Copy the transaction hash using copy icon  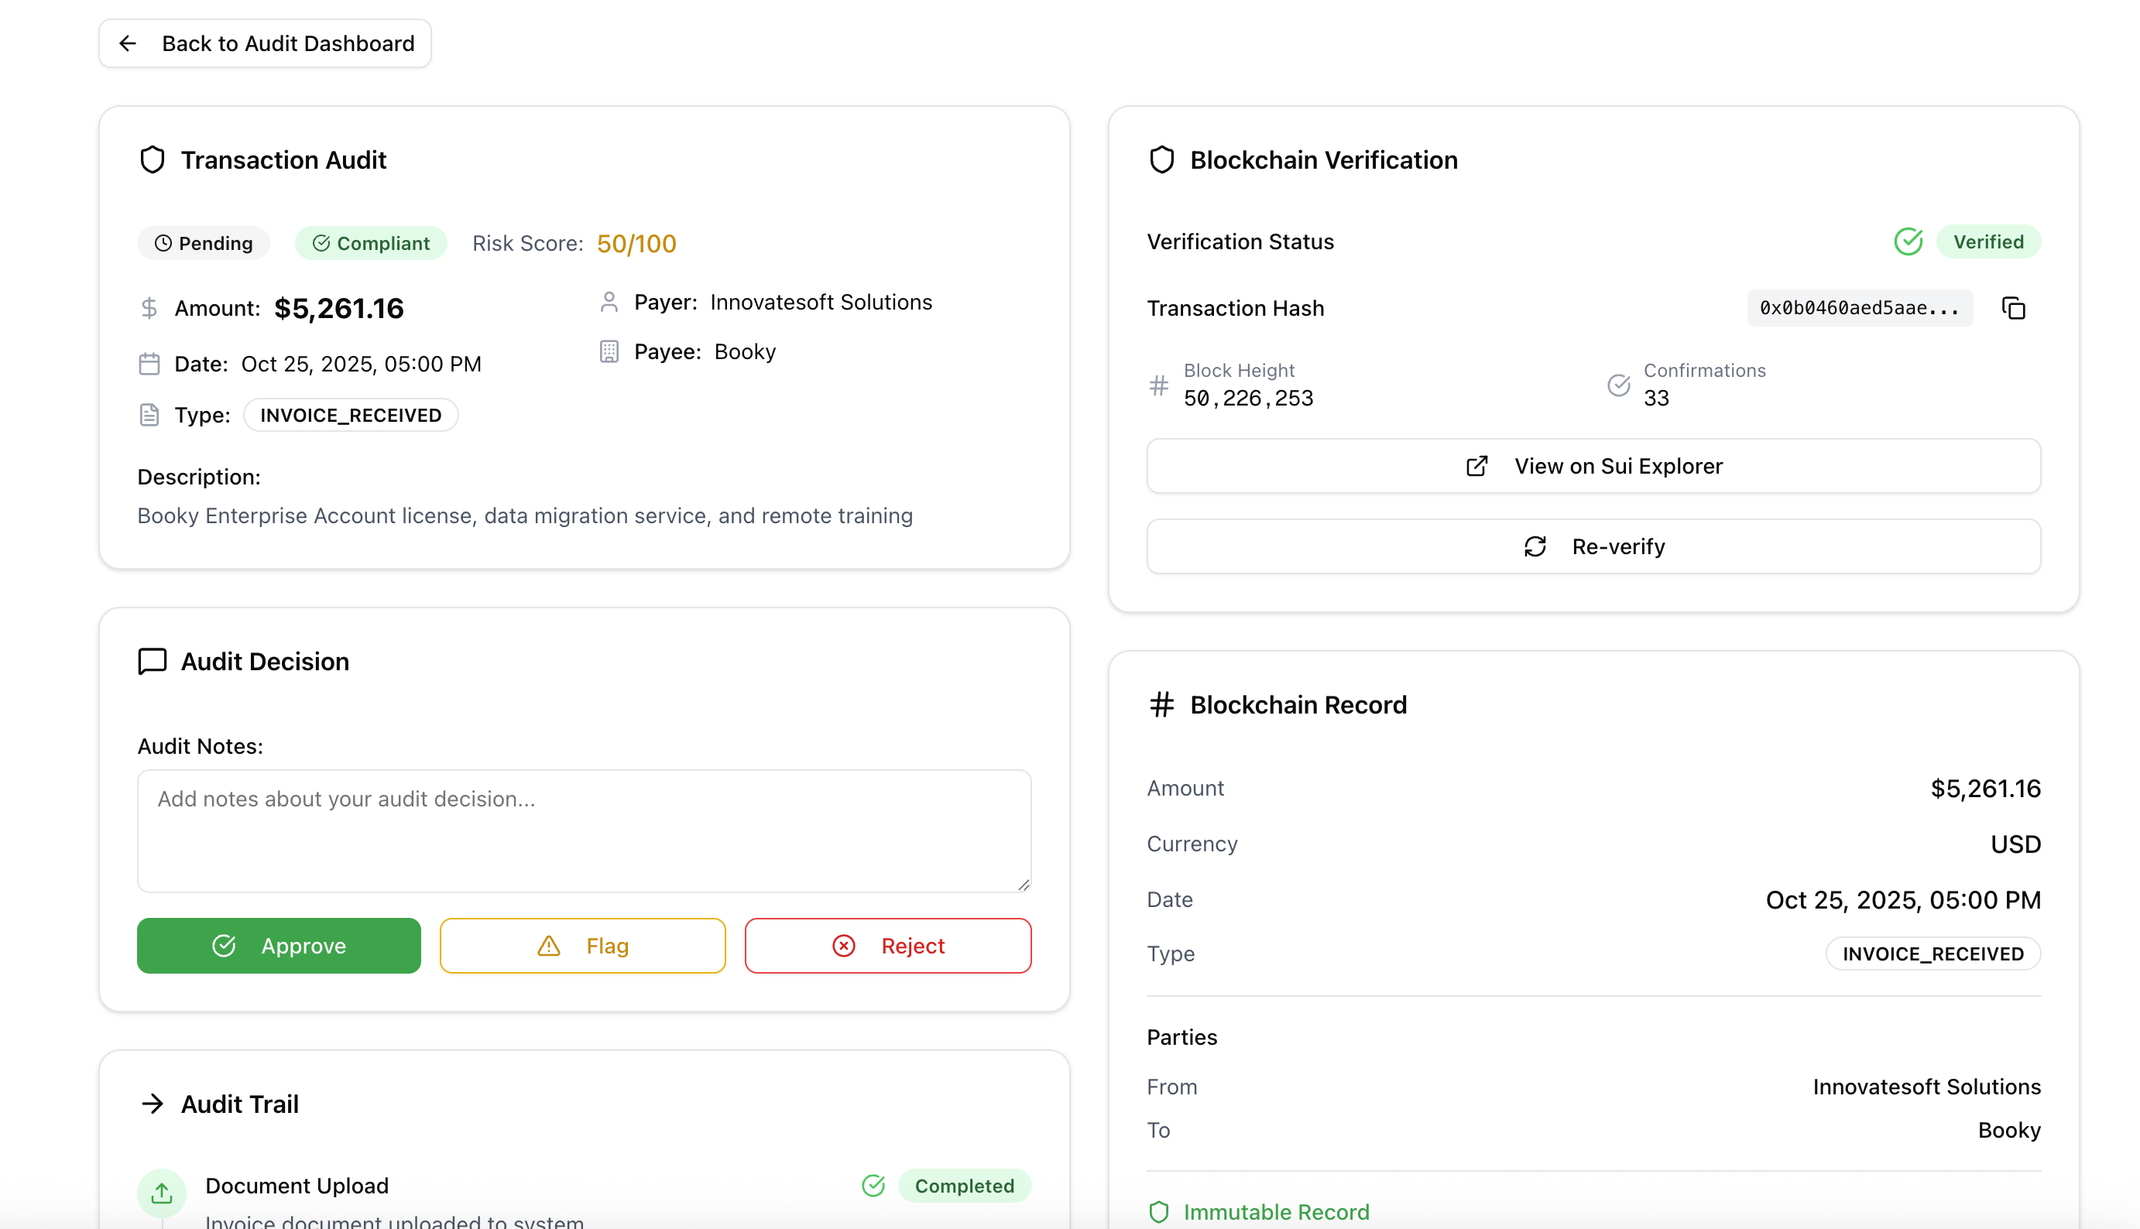point(2012,308)
